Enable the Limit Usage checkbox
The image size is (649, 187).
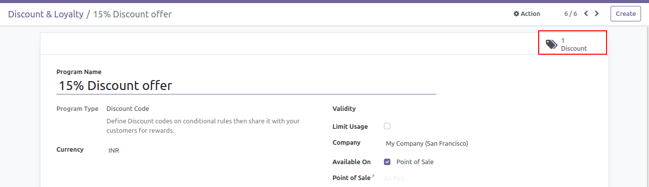pyautogui.click(x=387, y=126)
